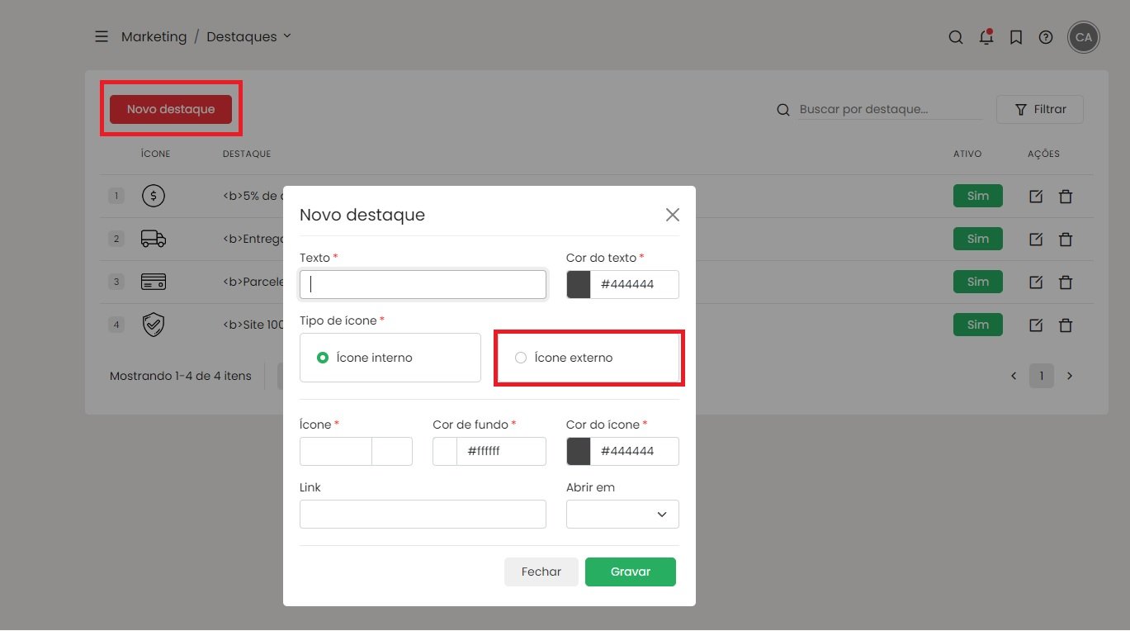Go to the next pagination page arrow
Viewport: 1130px width, 631px height.
[x=1070, y=376]
